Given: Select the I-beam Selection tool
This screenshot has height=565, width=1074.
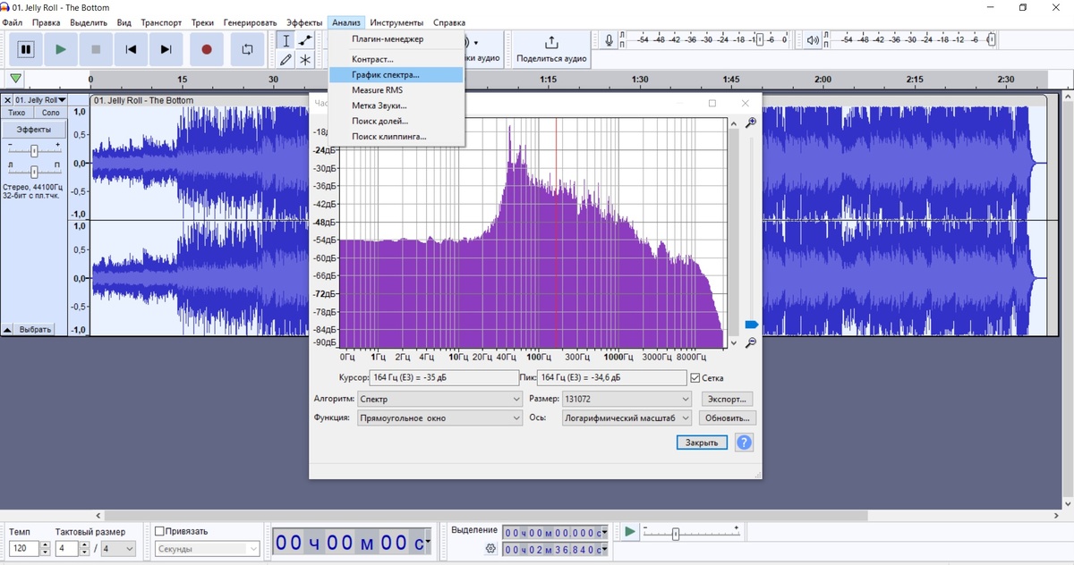Looking at the screenshot, I should [286, 40].
